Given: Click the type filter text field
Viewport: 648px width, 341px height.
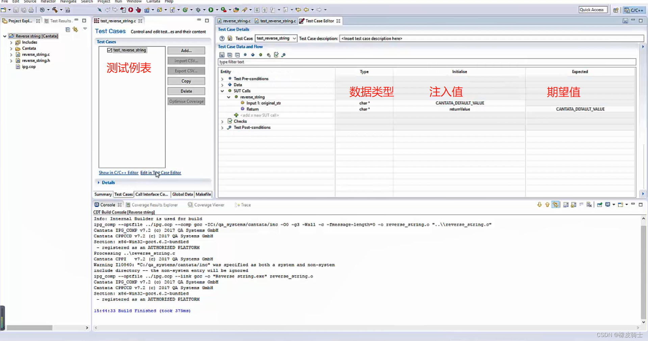Looking at the screenshot, I should coord(427,62).
